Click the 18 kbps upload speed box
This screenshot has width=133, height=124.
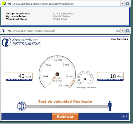tap(110, 76)
